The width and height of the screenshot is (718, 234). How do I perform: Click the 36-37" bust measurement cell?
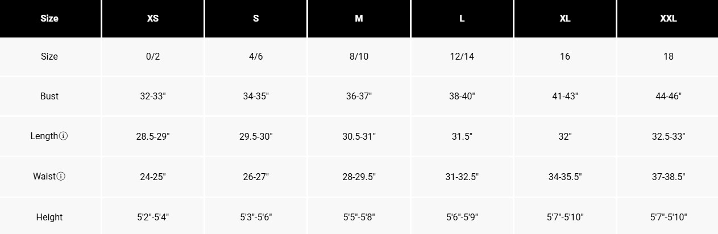click(x=359, y=96)
